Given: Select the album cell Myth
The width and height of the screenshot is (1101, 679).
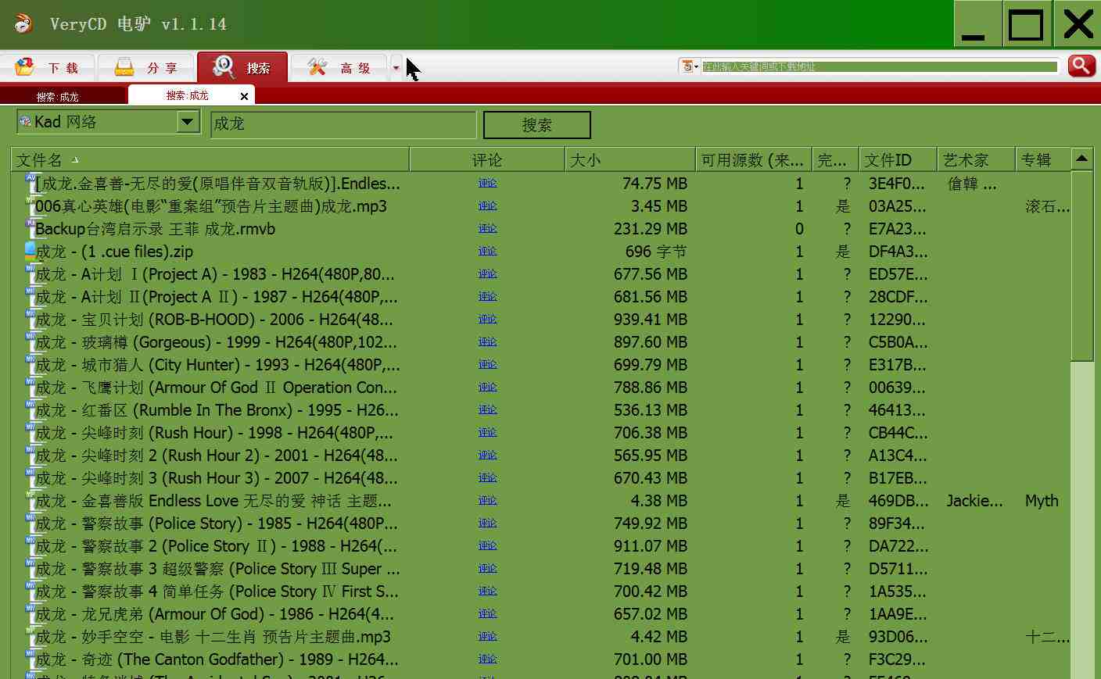Looking at the screenshot, I should (1042, 501).
